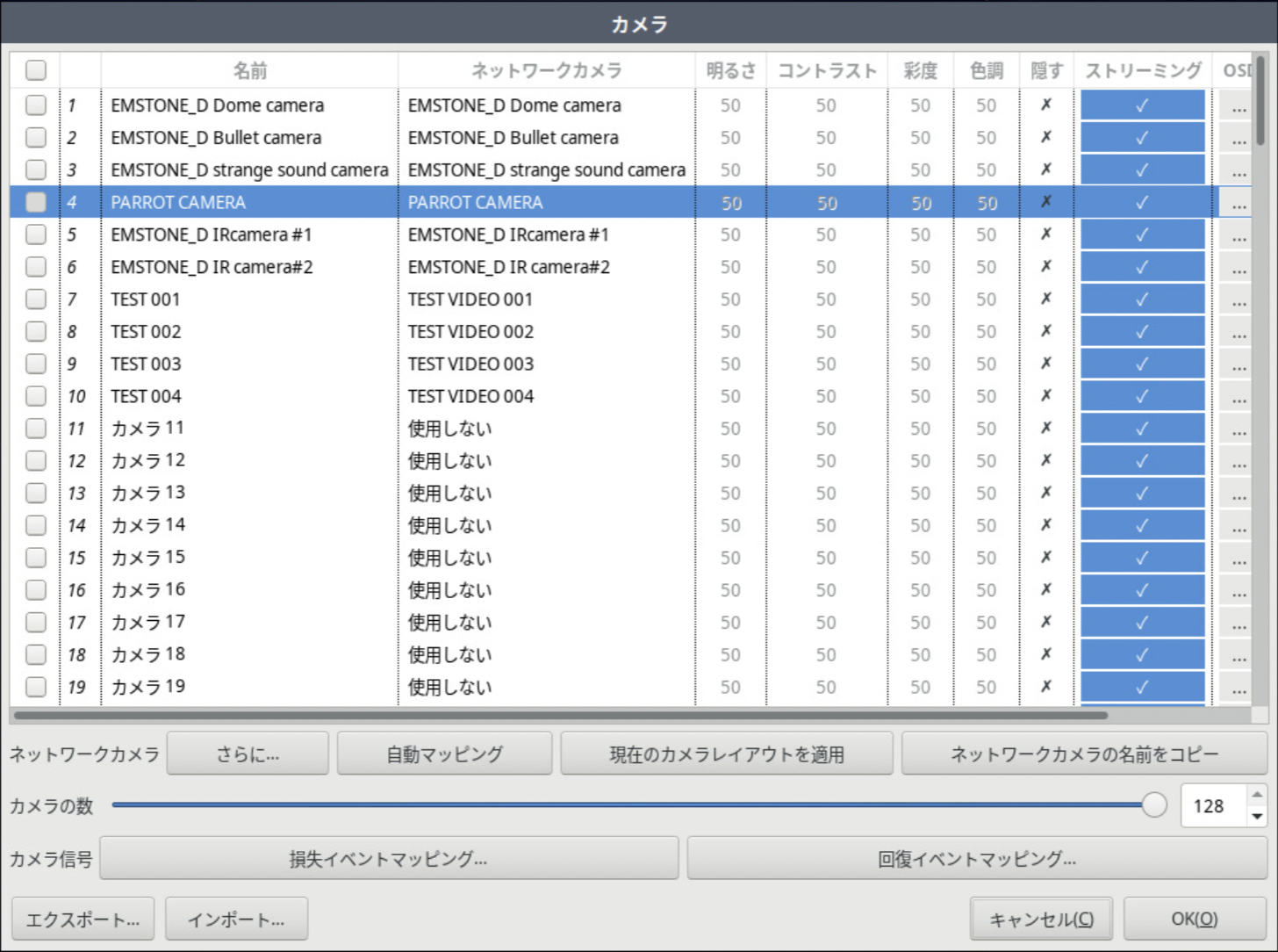Toggle streaming checkmark for EMSTONE_D Bullet camera

coord(1142,138)
